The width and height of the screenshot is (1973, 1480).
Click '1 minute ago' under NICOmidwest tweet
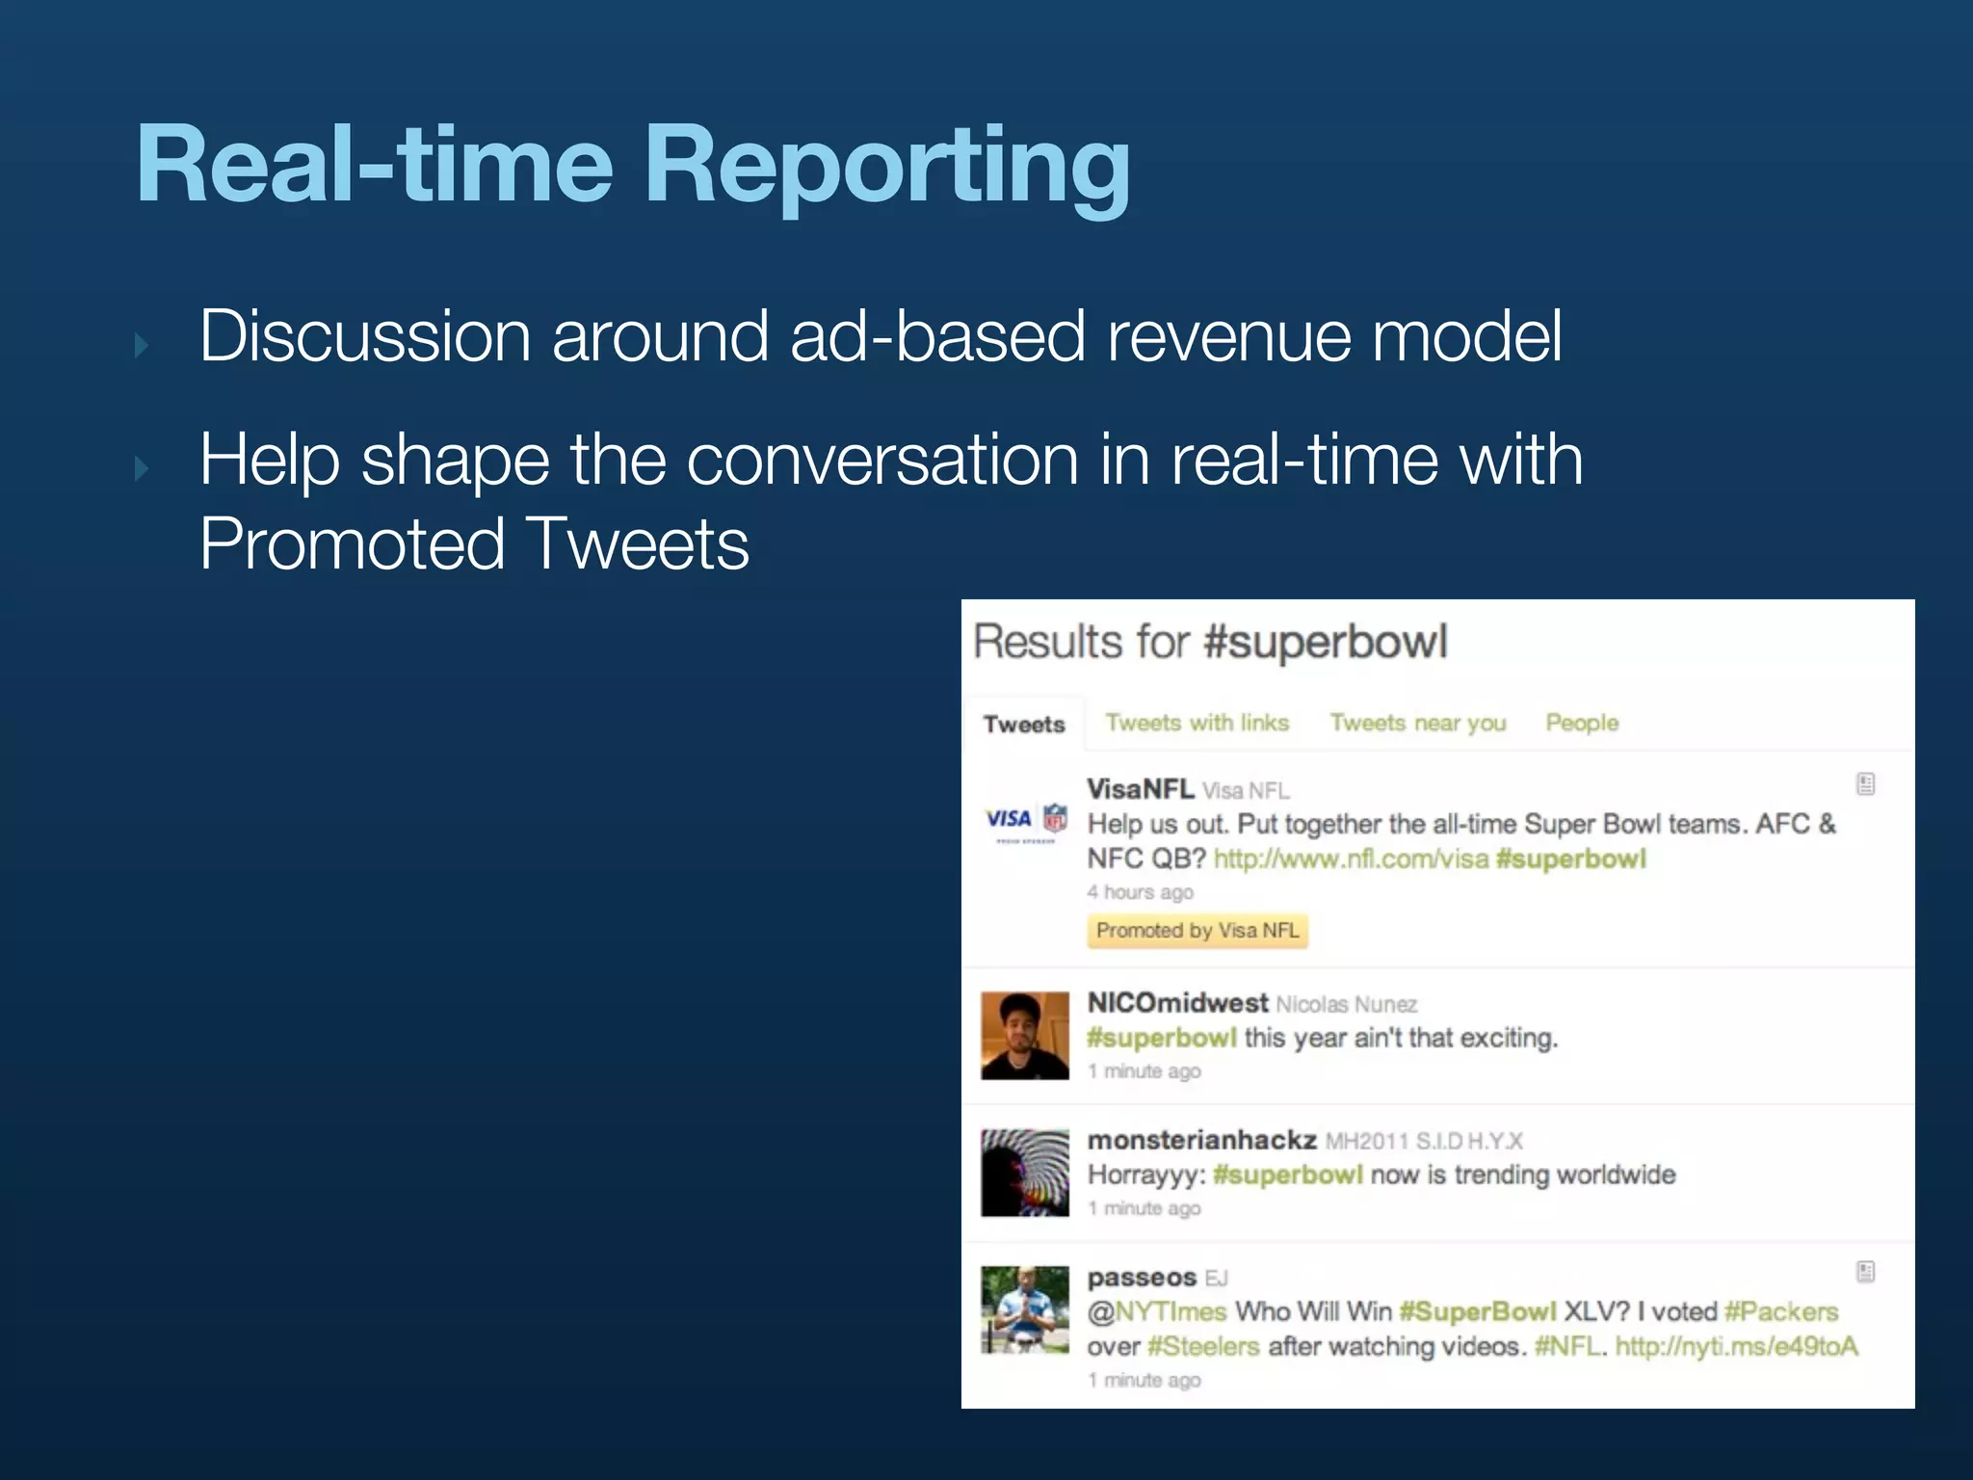coord(1144,1071)
